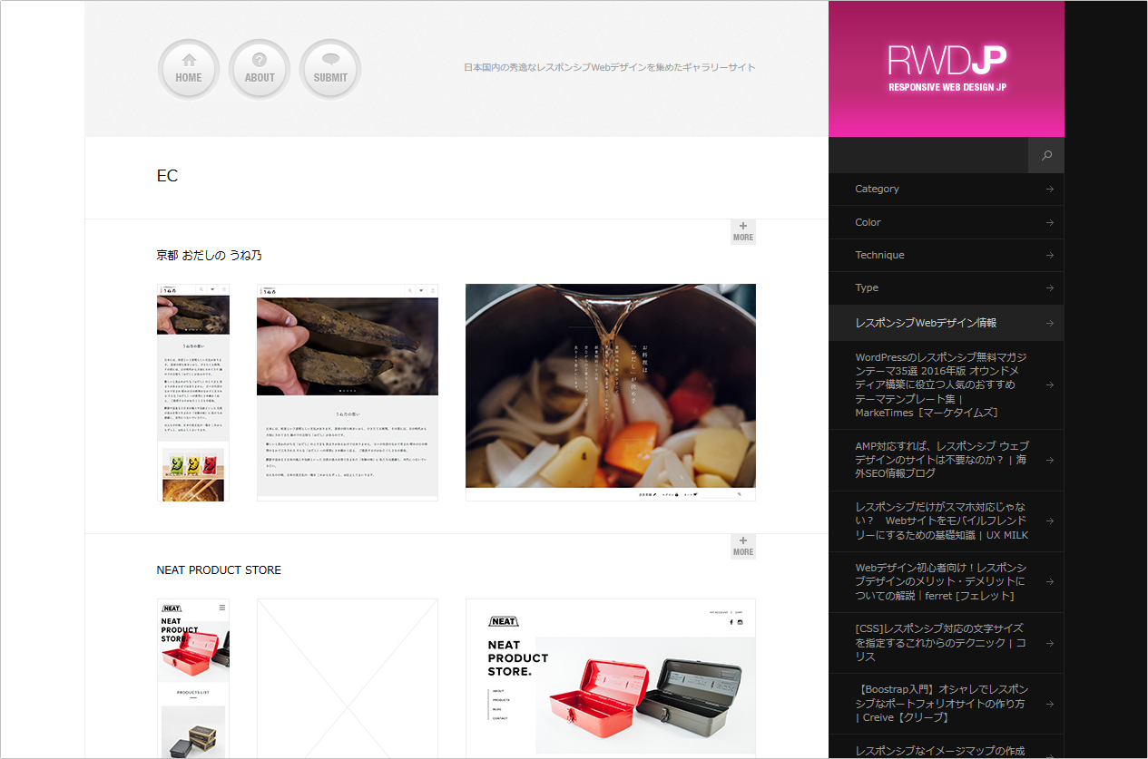Click the HOME round icon button
Screen dimensions: 1148x759
point(189,70)
